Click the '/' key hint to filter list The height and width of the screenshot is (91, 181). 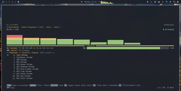[x=120, y=85]
